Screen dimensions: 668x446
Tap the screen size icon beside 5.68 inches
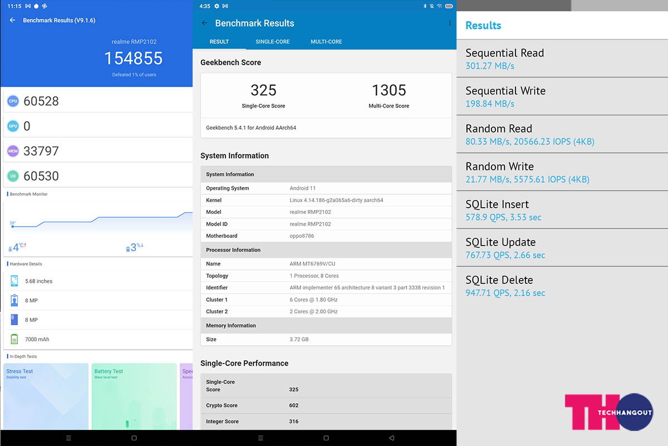coord(14,281)
